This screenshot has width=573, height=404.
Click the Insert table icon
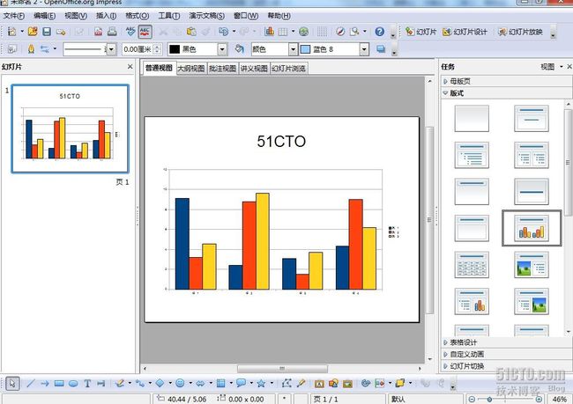coord(283,32)
